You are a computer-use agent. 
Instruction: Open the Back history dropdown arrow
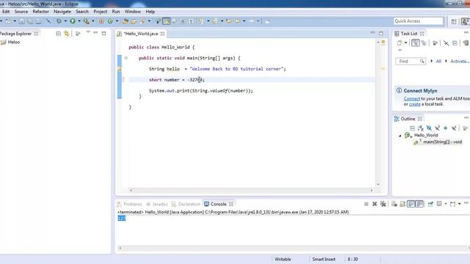click(x=244, y=21)
